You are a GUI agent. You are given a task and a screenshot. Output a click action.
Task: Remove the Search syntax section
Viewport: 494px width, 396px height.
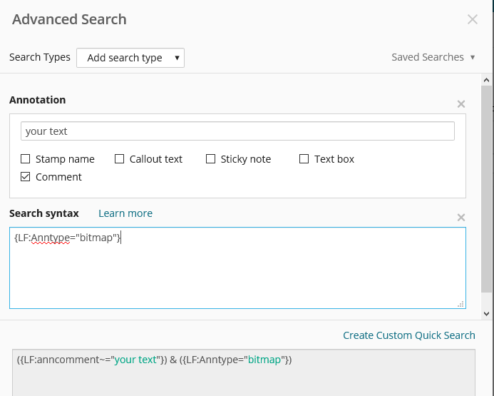point(461,218)
